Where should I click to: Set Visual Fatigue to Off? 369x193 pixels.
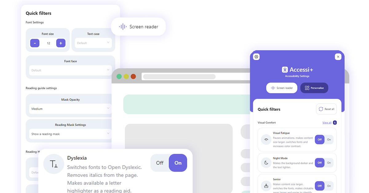pyautogui.click(x=319, y=140)
